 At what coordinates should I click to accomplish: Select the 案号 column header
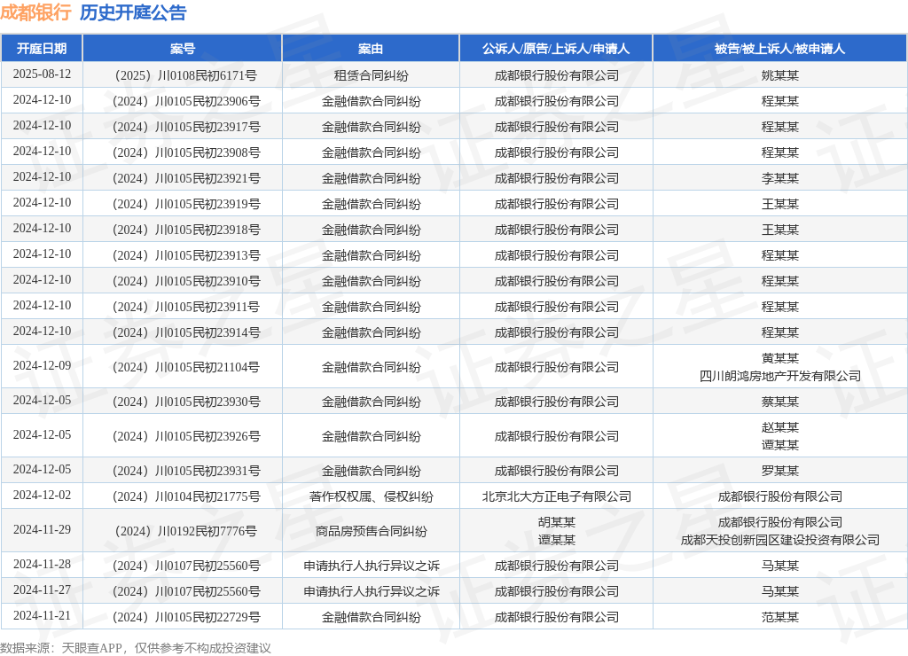(183, 49)
